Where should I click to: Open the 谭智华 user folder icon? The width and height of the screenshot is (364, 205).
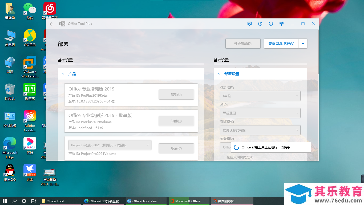[10, 11]
